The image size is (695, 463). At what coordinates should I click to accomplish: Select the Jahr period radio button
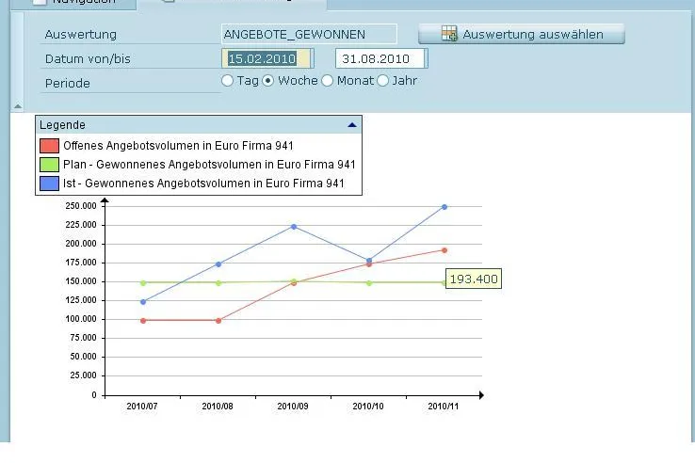[383, 81]
